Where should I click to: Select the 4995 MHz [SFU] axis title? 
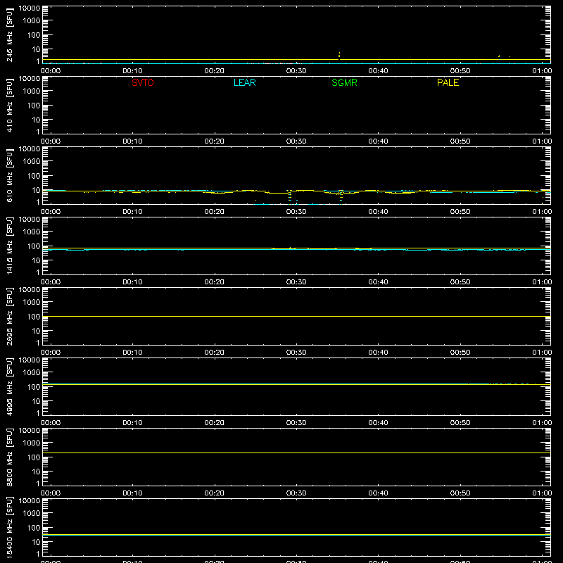[x=9, y=386]
